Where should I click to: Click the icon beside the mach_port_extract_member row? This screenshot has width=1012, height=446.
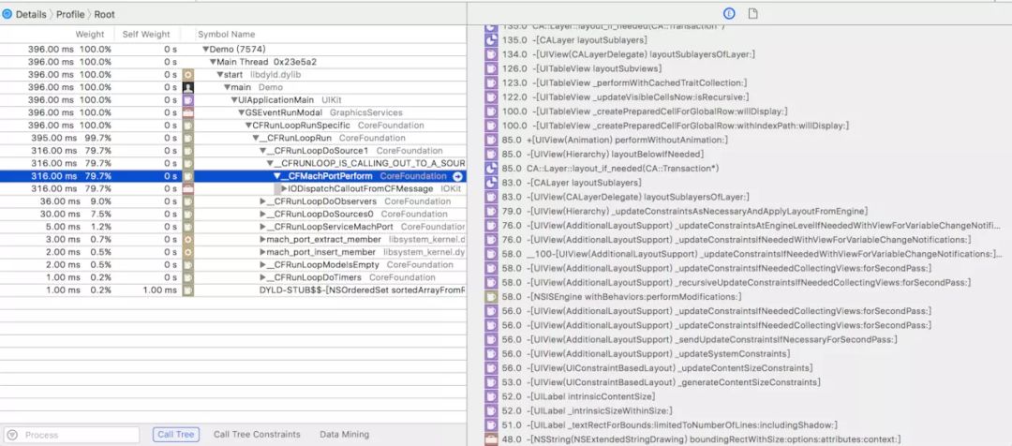(187, 240)
